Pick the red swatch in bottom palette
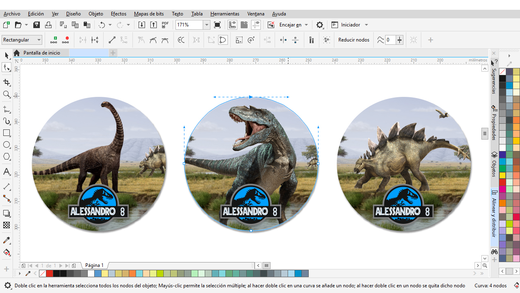The height and width of the screenshot is (293, 520). point(49,273)
